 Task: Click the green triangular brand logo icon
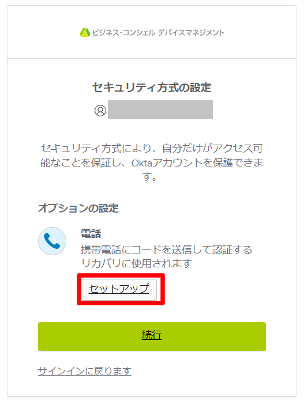(85, 32)
